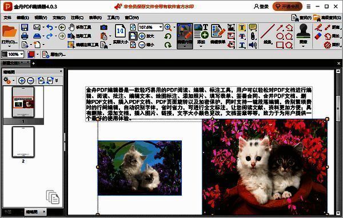The image size is (343, 218).
Task: Click the edit form icon
Action: coord(218,31)
